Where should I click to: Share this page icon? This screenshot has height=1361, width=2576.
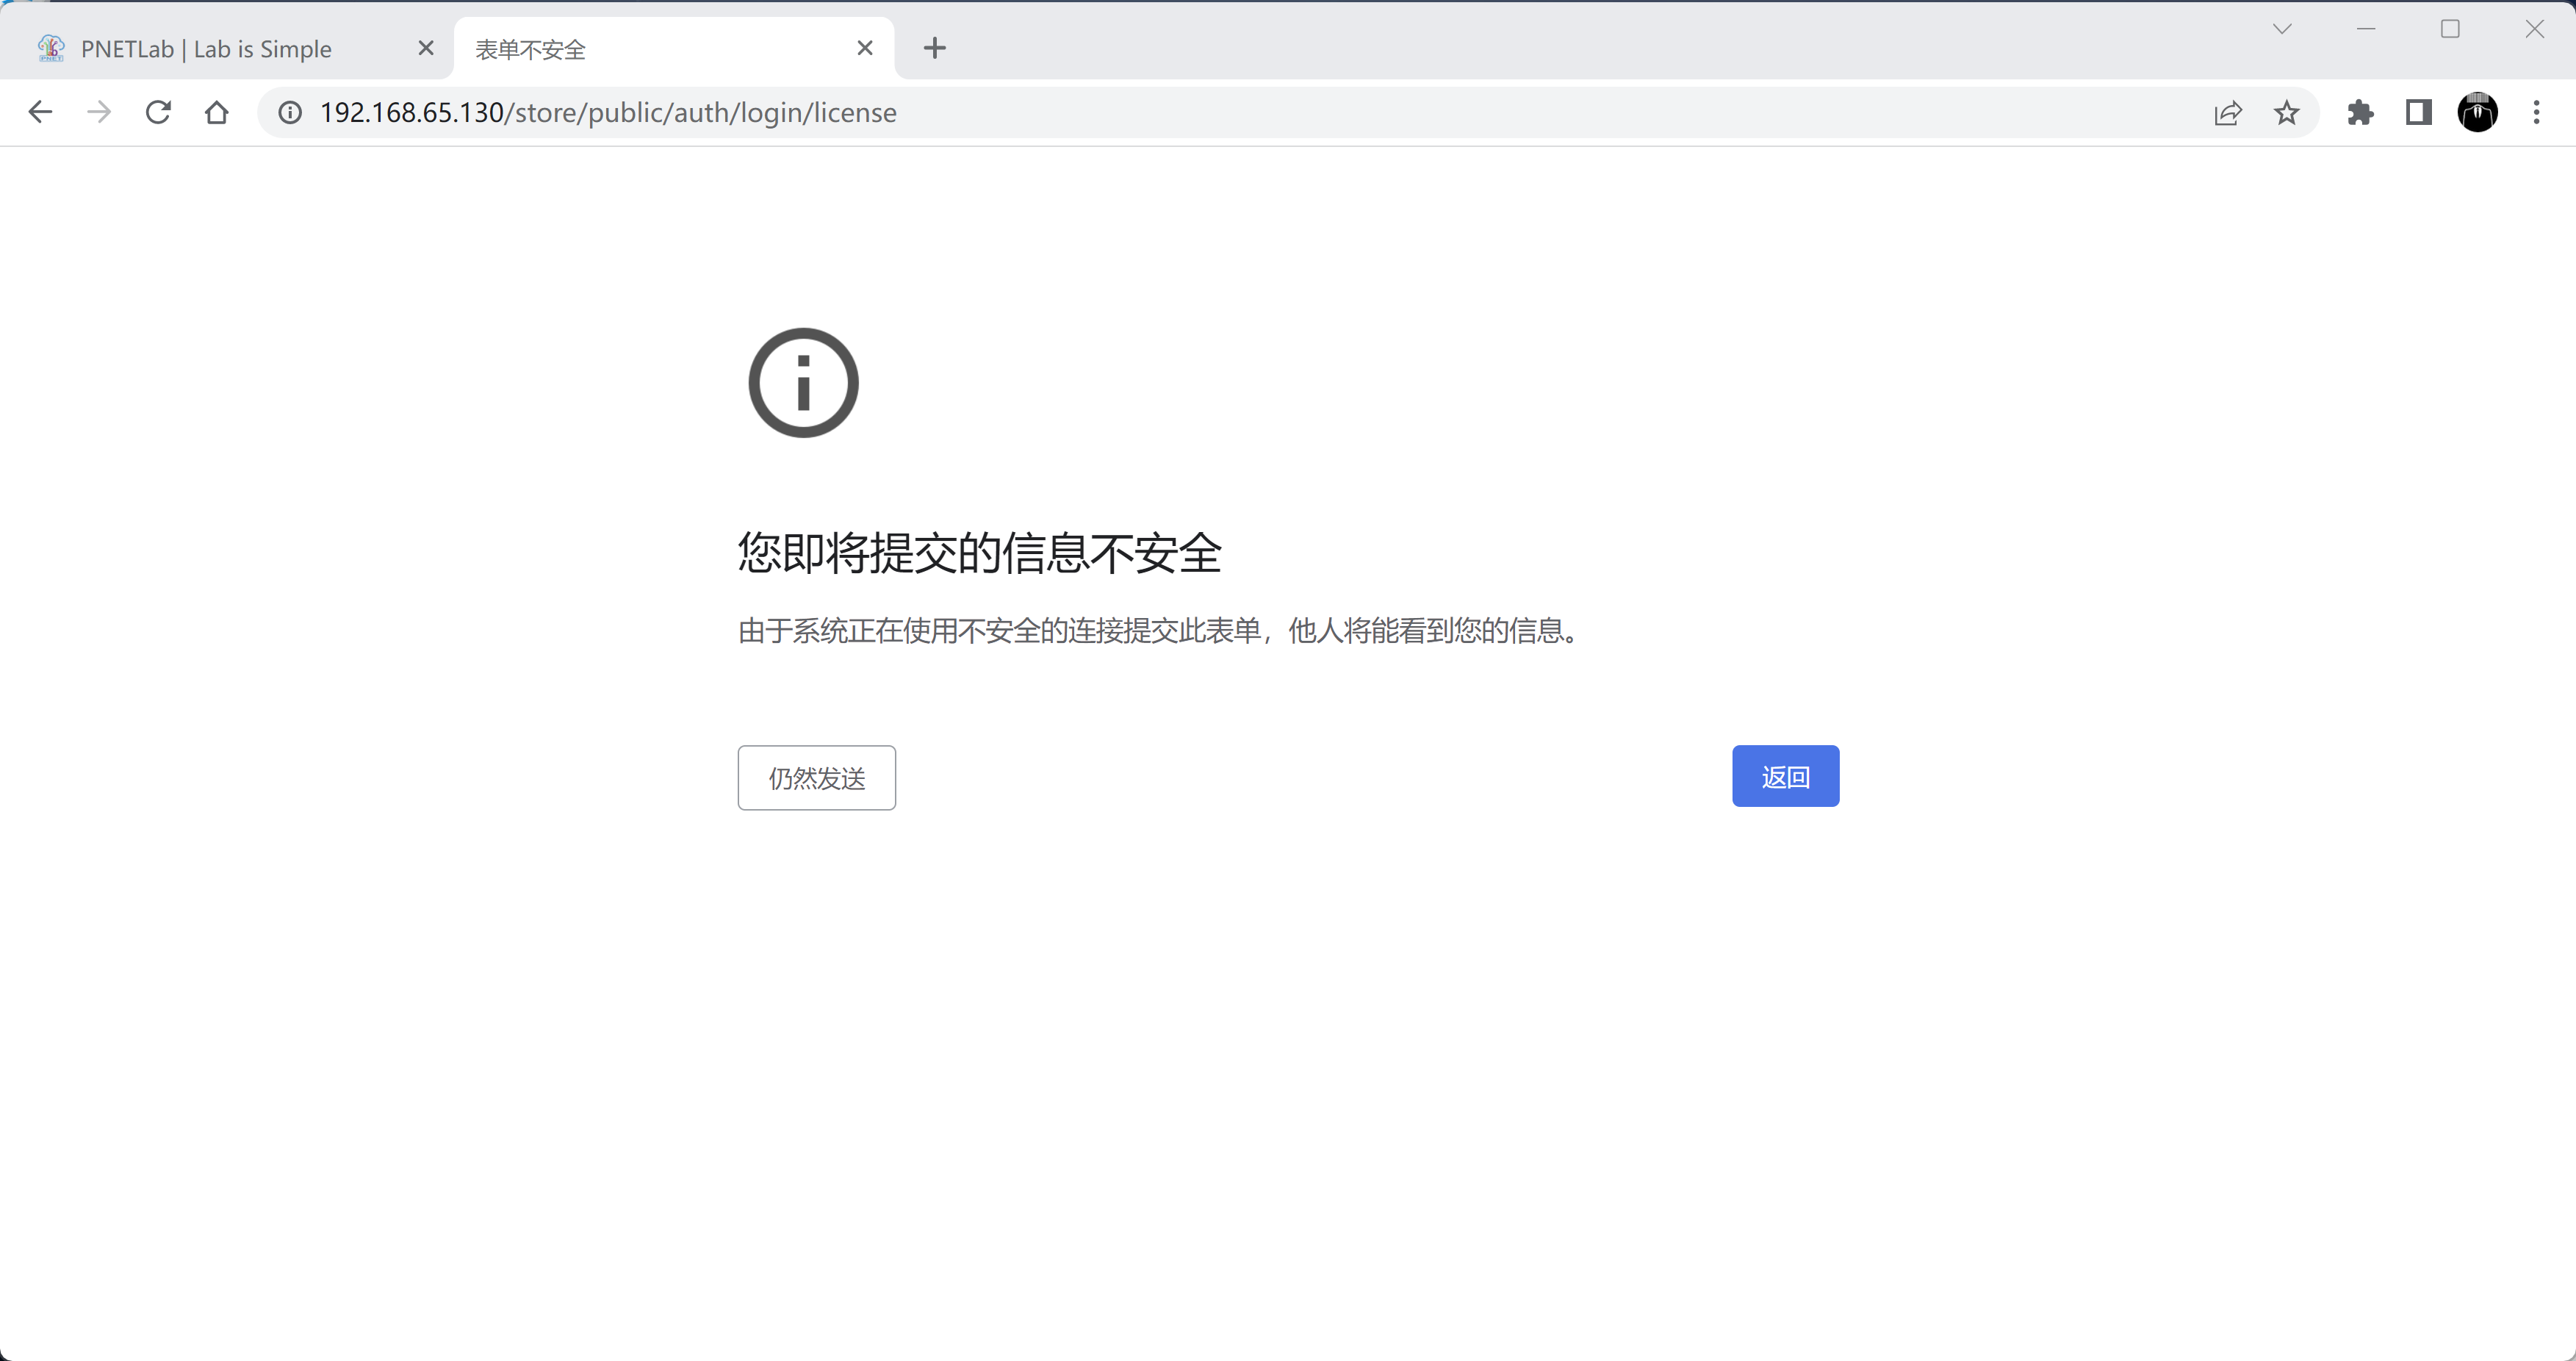[2227, 113]
